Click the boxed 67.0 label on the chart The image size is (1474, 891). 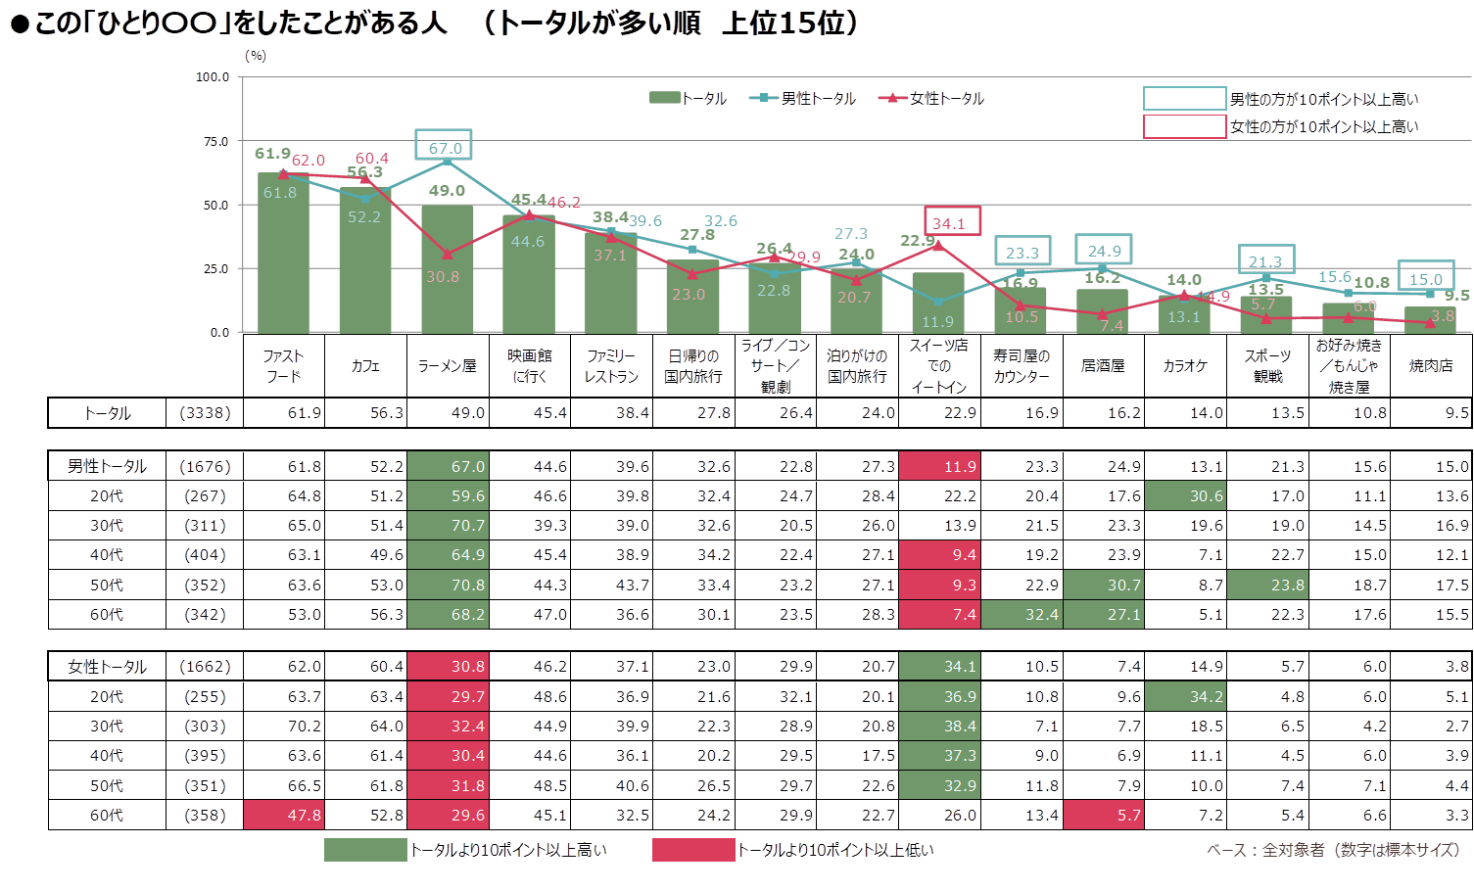click(x=444, y=145)
